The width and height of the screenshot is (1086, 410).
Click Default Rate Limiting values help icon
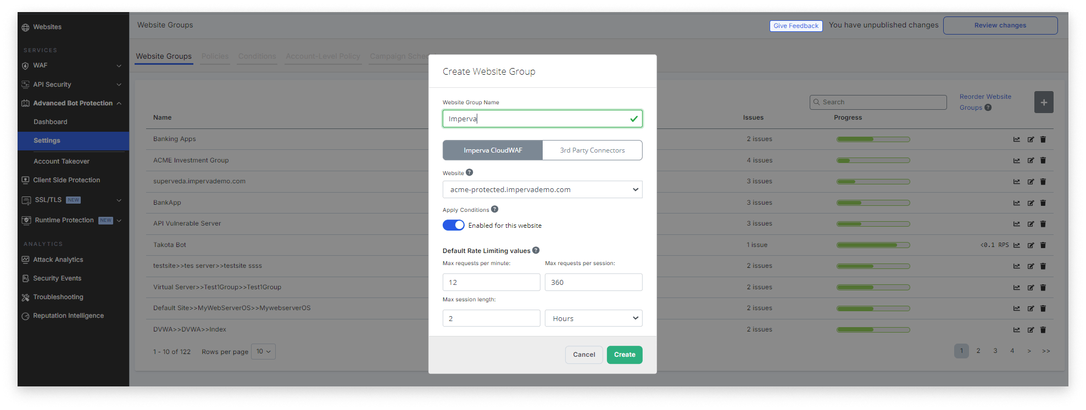click(x=536, y=250)
